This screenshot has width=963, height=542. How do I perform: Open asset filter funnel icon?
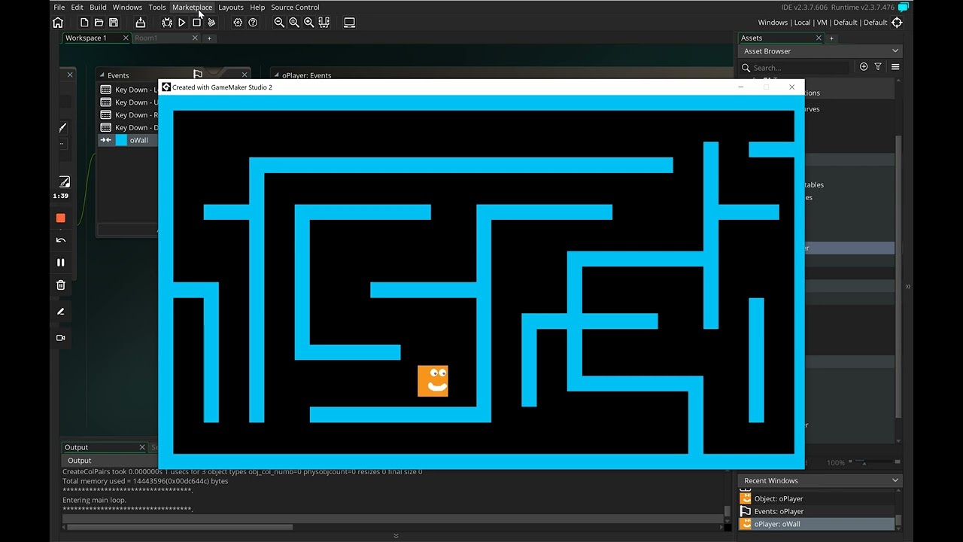[x=878, y=67]
